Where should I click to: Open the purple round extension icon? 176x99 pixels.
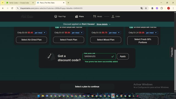(x=157, y=8)
